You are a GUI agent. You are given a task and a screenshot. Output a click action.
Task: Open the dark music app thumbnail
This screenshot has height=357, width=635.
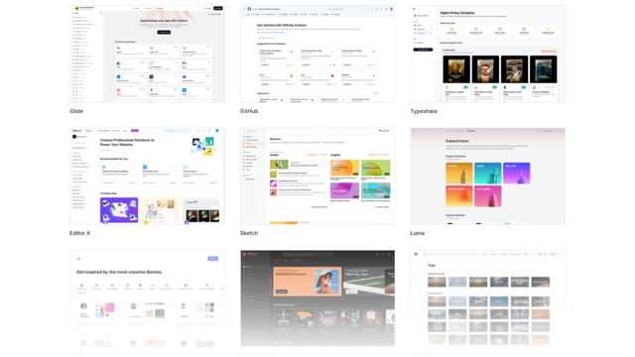[x=317, y=298]
